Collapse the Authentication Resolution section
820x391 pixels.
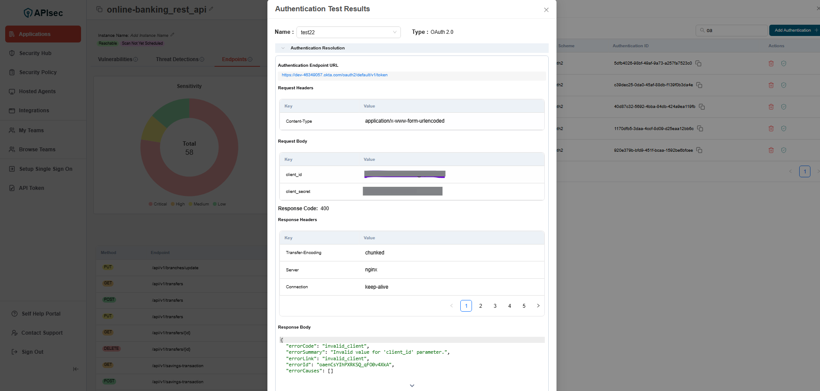coord(283,48)
